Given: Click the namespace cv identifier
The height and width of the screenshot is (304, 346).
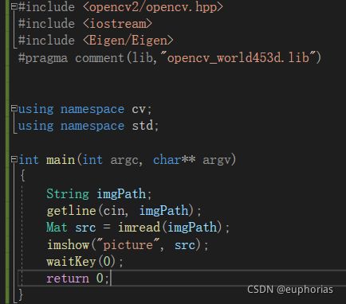Looking at the screenshot, I should click(139, 109).
